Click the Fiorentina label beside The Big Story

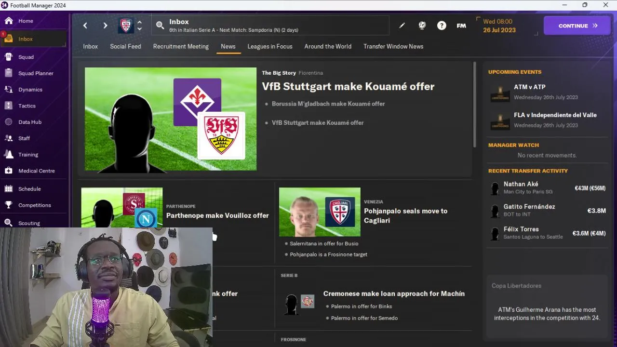tap(310, 73)
